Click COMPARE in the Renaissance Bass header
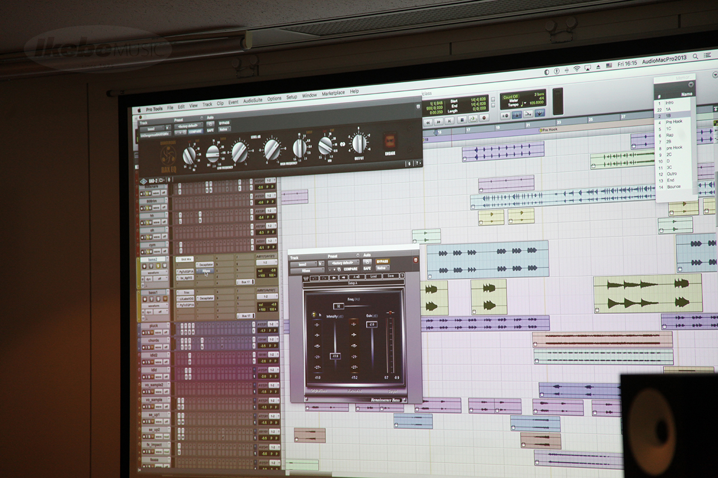 (350, 269)
